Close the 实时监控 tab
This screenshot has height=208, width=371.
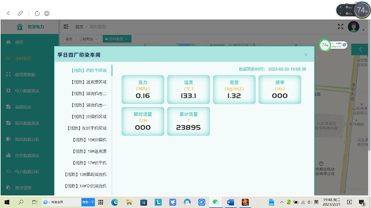tap(127, 39)
